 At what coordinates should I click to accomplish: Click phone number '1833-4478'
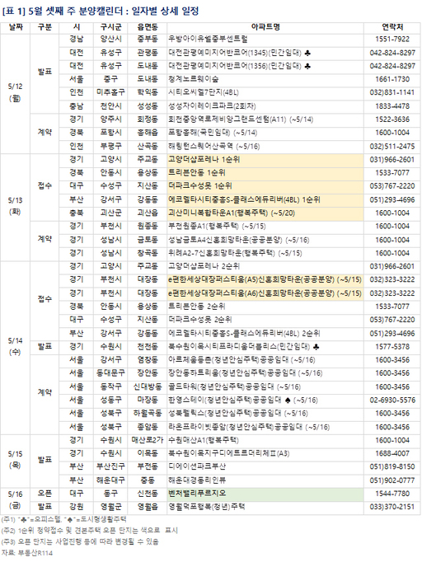pyautogui.click(x=392, y=106)
